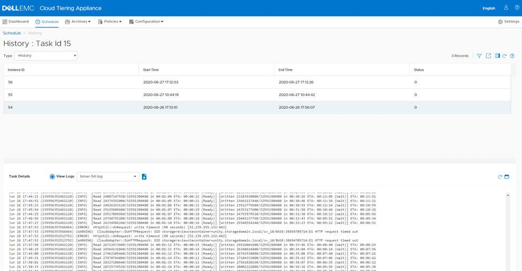The width and height of the screenshot is (522, 271).
Task: Click end time 2020-06-27 17:12:26
Action: pos(296,82)
